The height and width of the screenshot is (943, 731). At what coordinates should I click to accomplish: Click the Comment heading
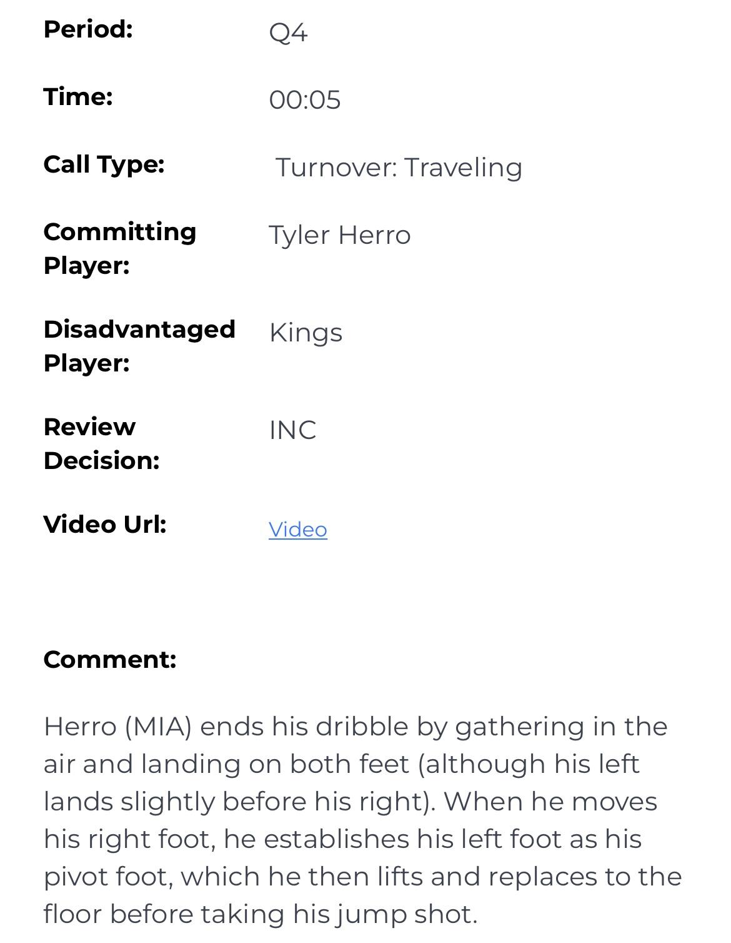pos(110,660)
